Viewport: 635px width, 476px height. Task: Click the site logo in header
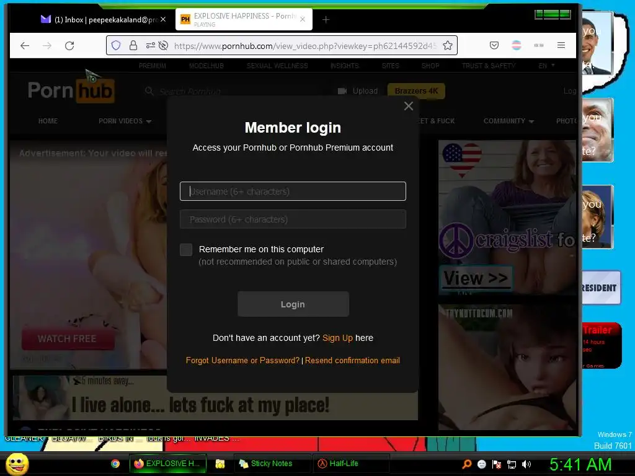[71, 90]
